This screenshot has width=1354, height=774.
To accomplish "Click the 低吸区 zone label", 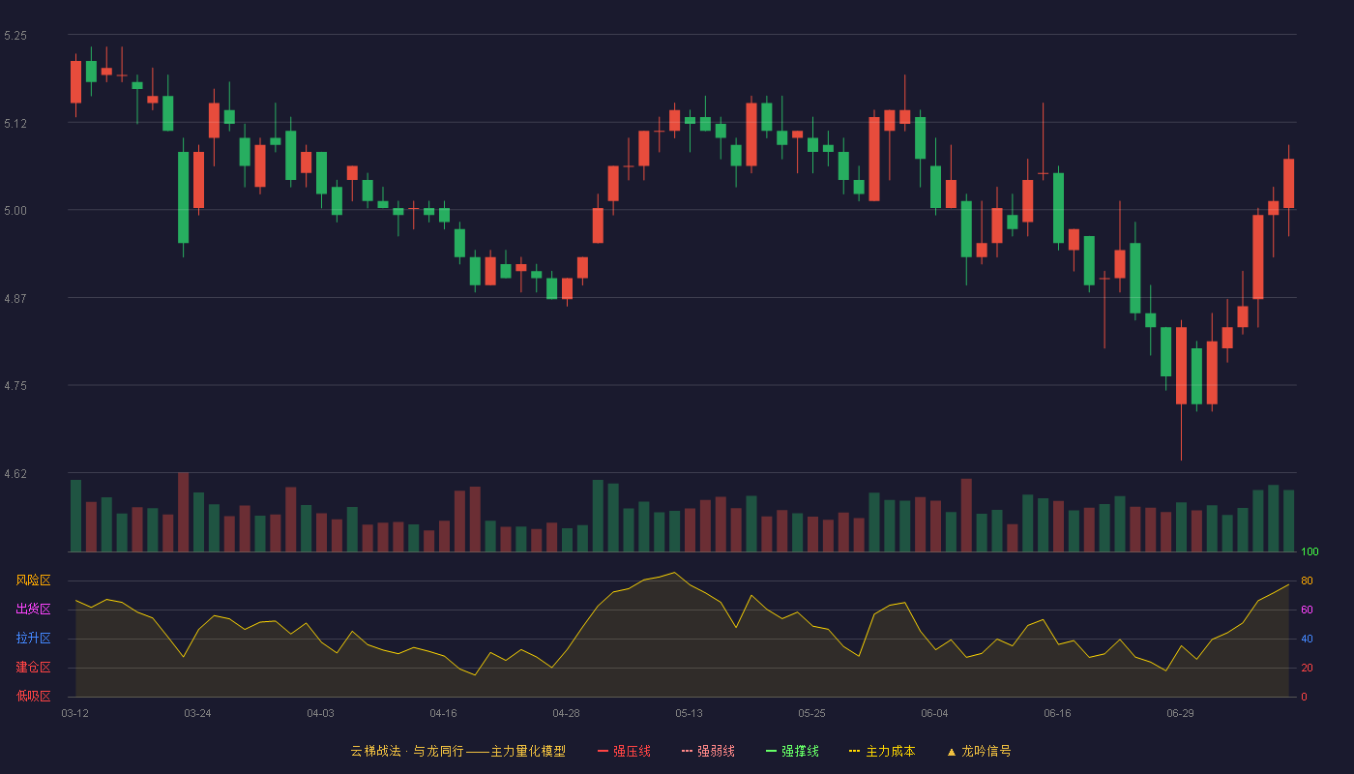I will (x=33, y=697).
